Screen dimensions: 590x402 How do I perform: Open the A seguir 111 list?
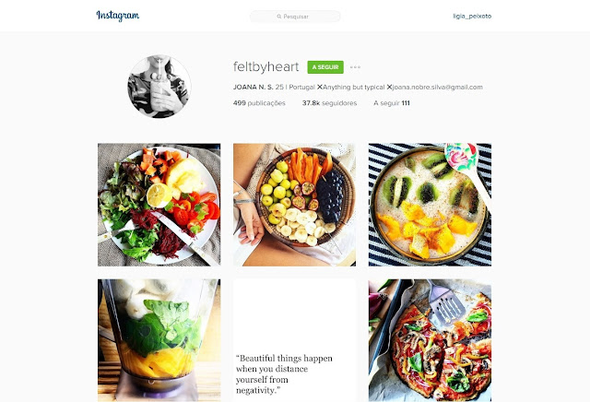point(392,102)
